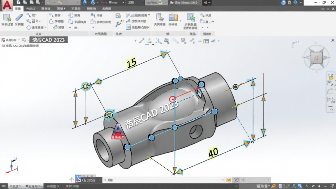Click the magenta icon before the workspace box
The width and height of the screenshot is (336, 189).
(x=103, y=2)
